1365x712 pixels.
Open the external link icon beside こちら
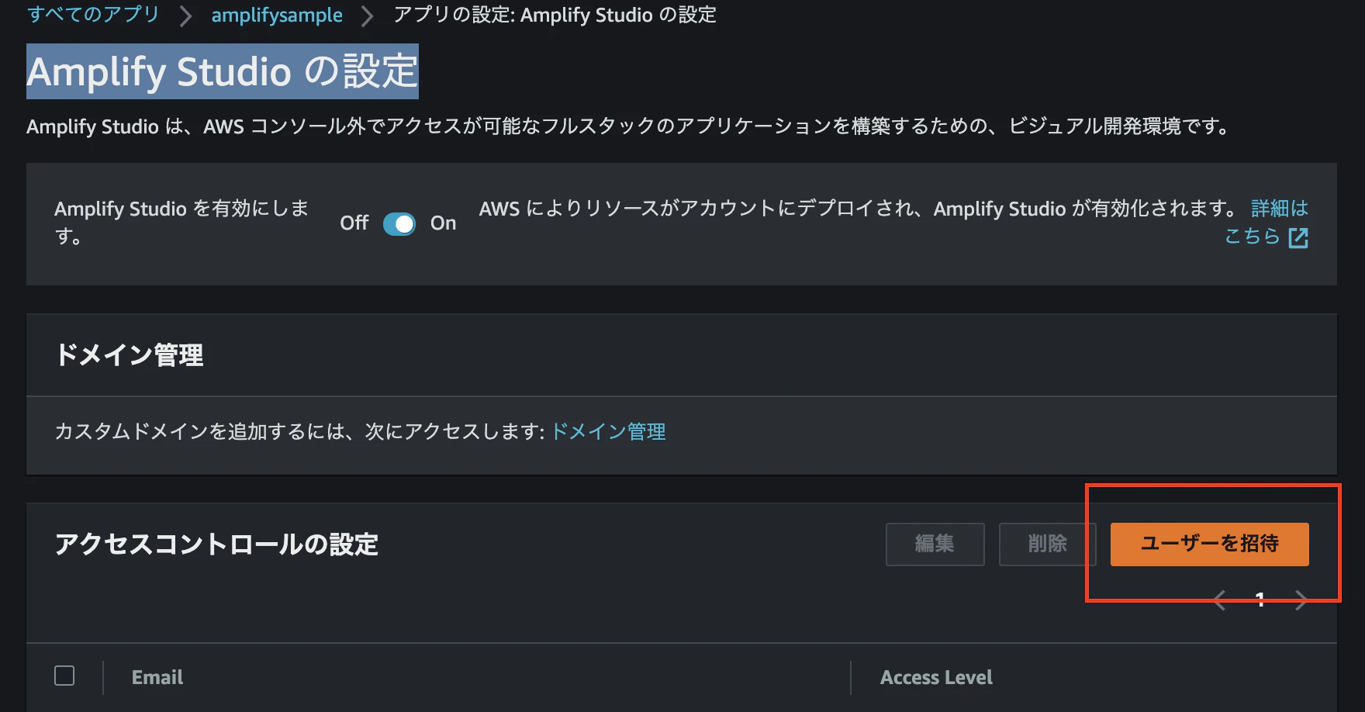click(1299, 237)
